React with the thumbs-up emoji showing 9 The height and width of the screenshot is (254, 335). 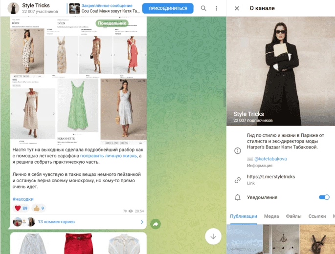[x=39, y=208]
